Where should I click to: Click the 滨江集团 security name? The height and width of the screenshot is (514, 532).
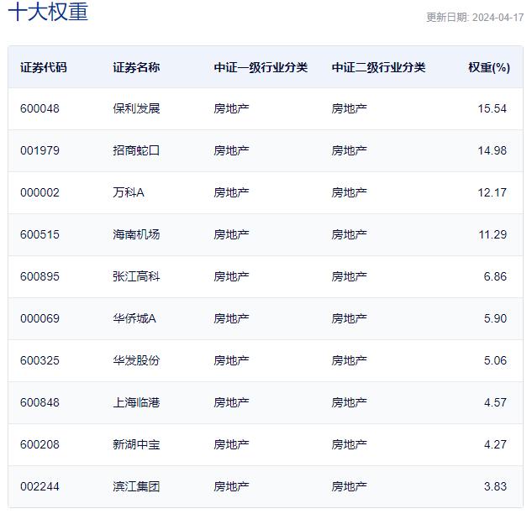(x=136, y=487)
